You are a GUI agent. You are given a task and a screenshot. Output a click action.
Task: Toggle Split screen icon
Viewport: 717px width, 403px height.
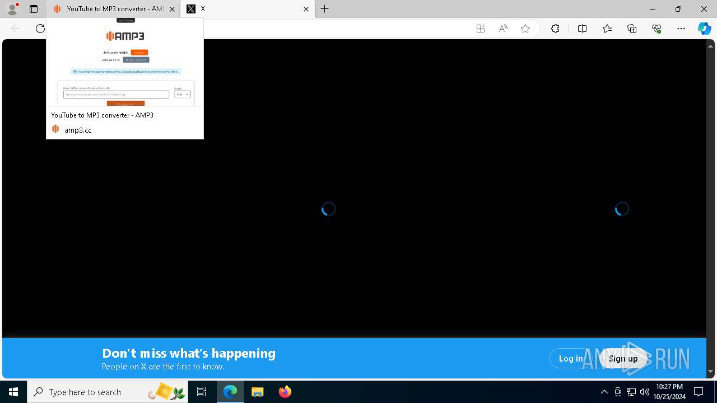(582, 29)
